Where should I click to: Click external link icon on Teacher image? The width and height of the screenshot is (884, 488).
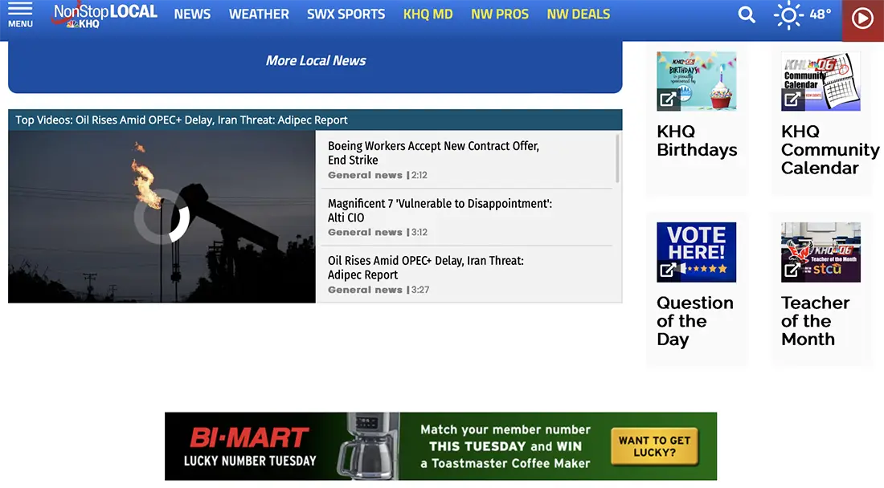click(792, 270)
